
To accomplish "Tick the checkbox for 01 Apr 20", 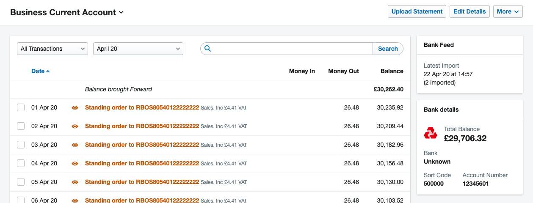I will [21, 107].
